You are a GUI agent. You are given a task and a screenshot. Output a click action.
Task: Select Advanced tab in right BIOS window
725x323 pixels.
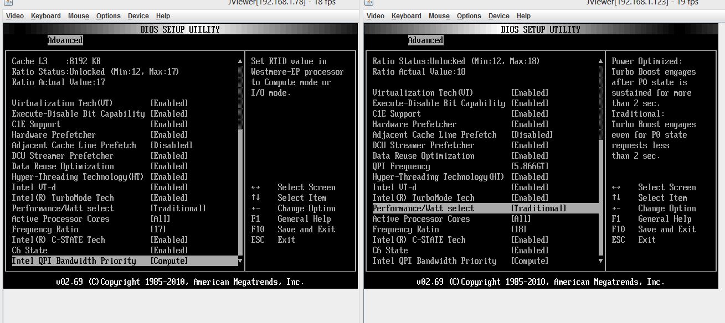425,40
